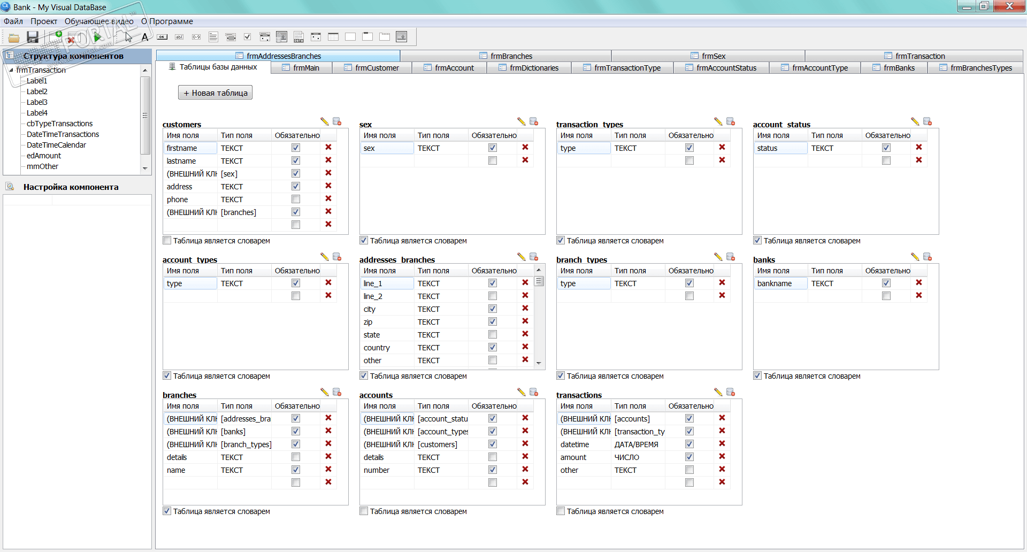Uncheck dictionary checkbox under banks table
Screen dimensions: 1027x552
coord(757,376)
